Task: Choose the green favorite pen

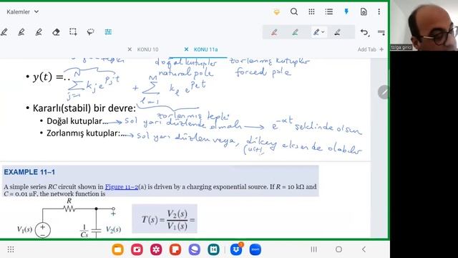Action: (296, 32)
